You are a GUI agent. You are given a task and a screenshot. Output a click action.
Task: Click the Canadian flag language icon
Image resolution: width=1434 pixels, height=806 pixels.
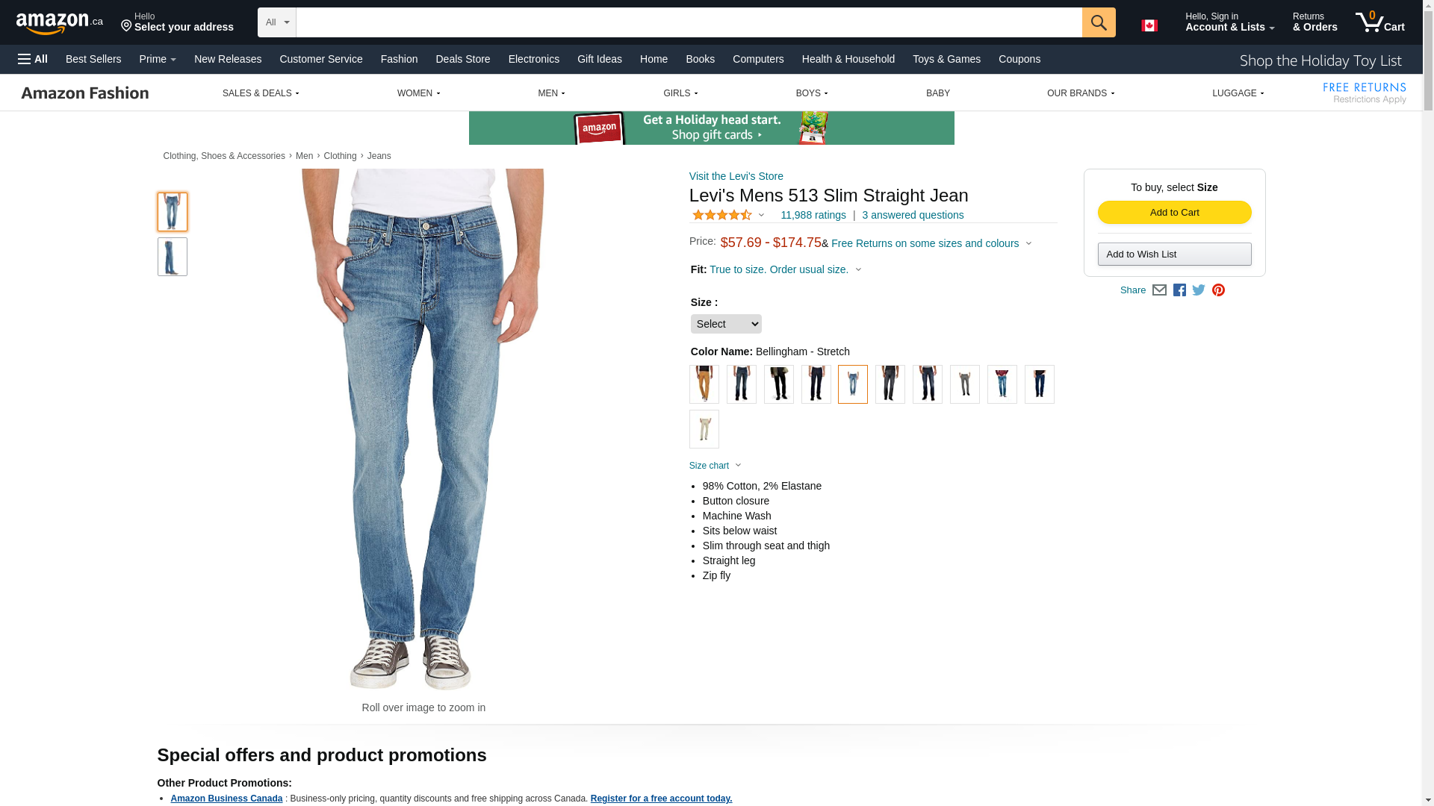click(x=1149, y=25)
